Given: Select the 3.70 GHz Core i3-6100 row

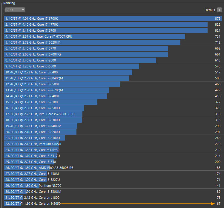Looking at the screenshot, I should click(x=113, y=102).
